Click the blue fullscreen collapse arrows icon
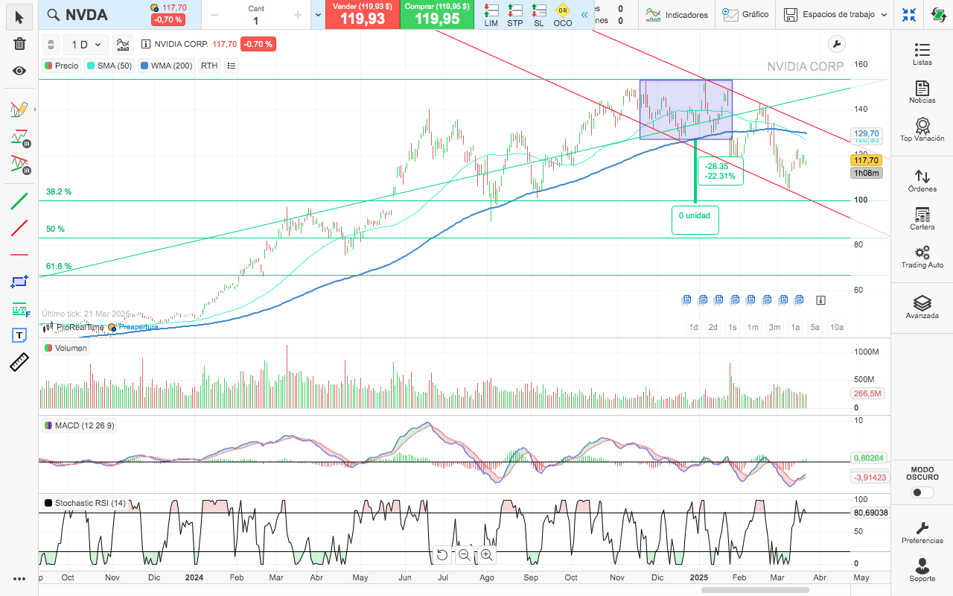953x596 pixels. coord(909,15)
